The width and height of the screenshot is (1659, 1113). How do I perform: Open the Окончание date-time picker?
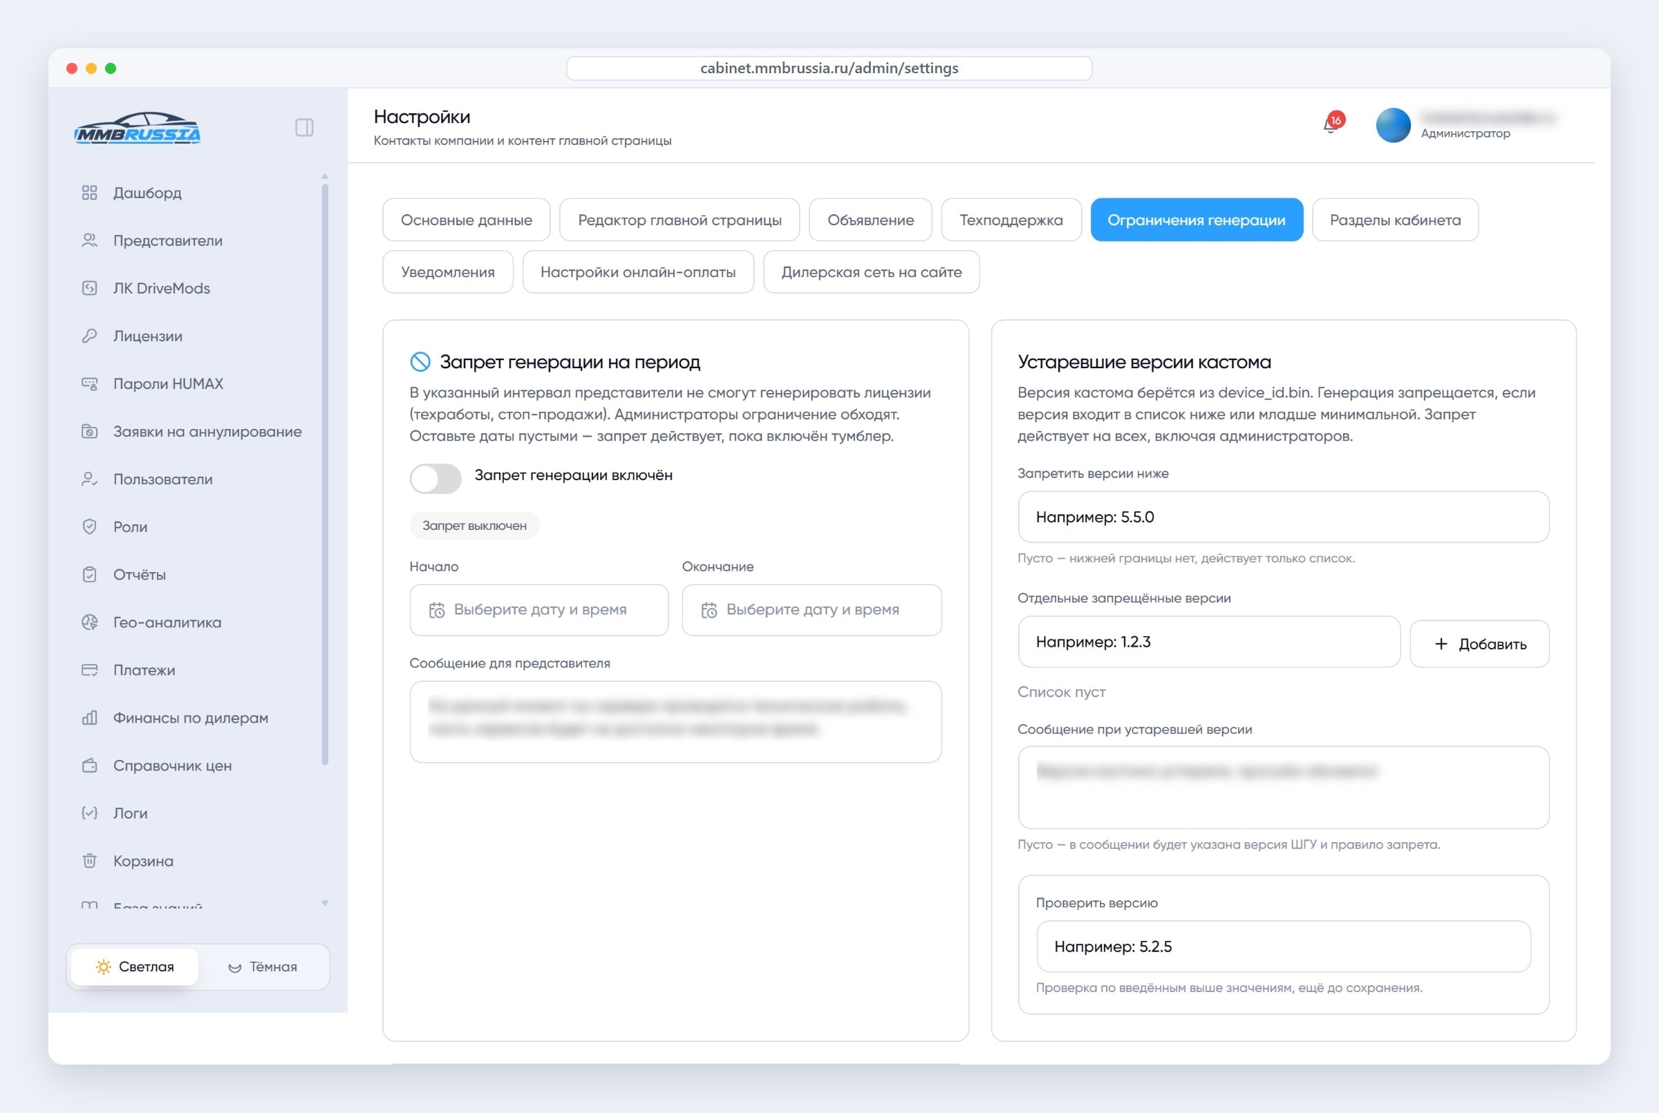[x=812, y=610]
